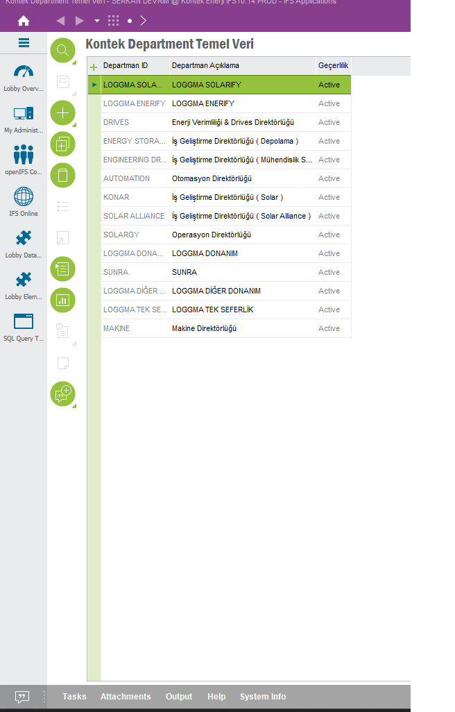The height and width of the screenshot is (712, 455).
Task: Select the LOGGMA ENERIFY ID cell
Action: click(x=135, y=103)
